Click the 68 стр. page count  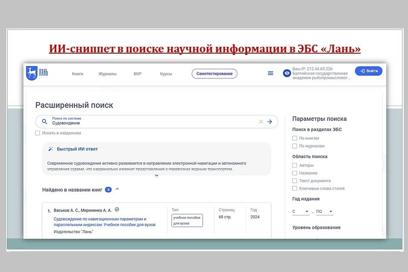pos(225,217)
